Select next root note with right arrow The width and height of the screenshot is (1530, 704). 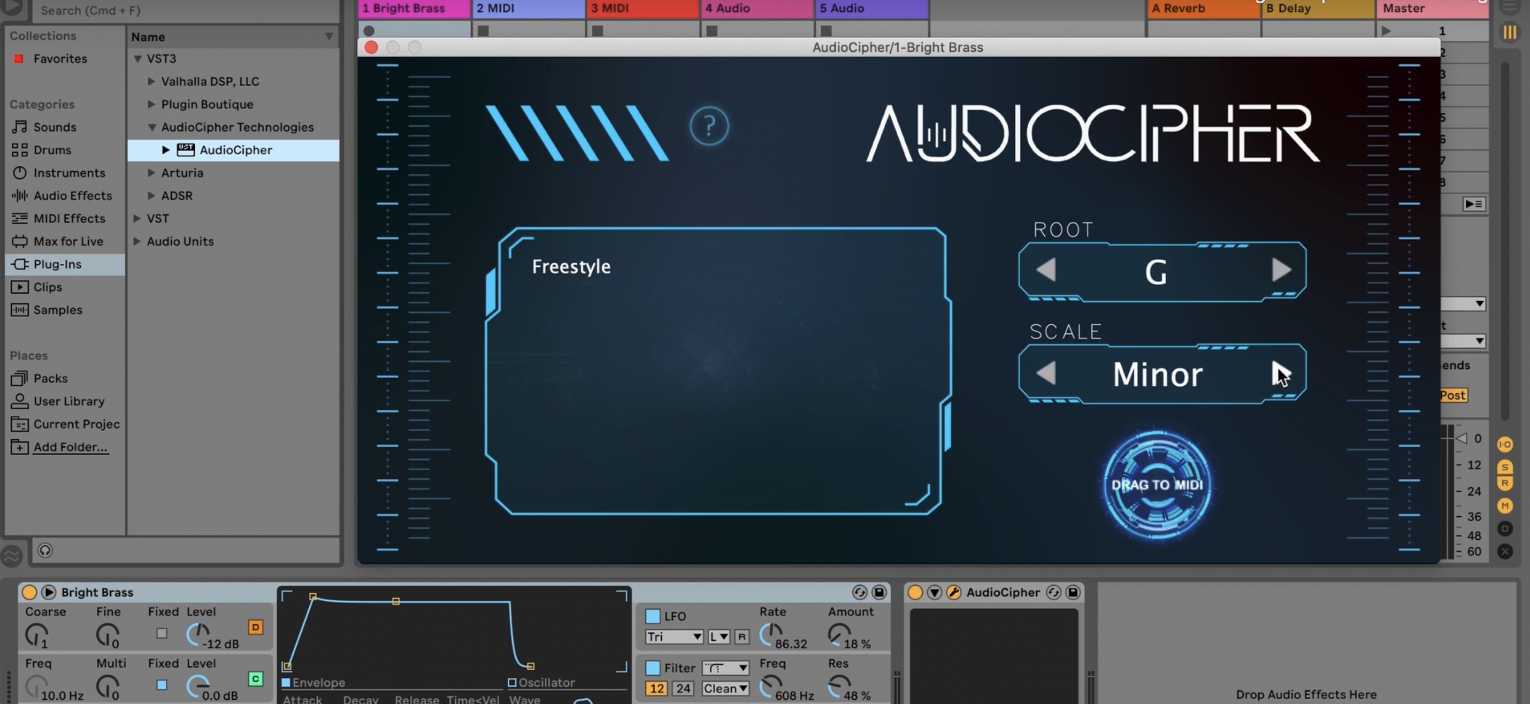(x=1281, y=270)
